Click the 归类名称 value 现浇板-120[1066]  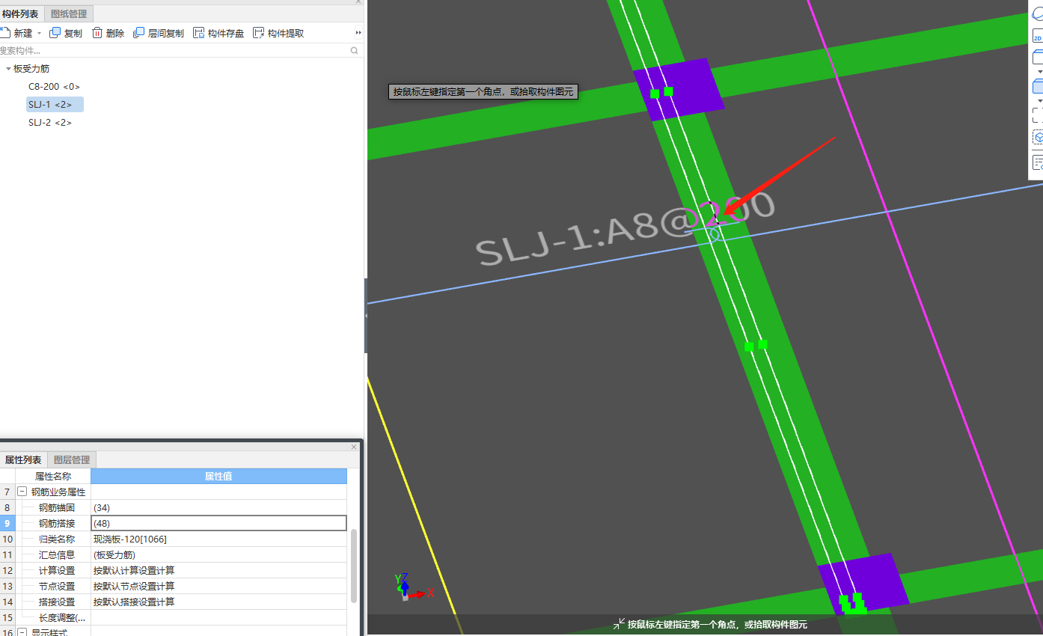pos(218,539)
